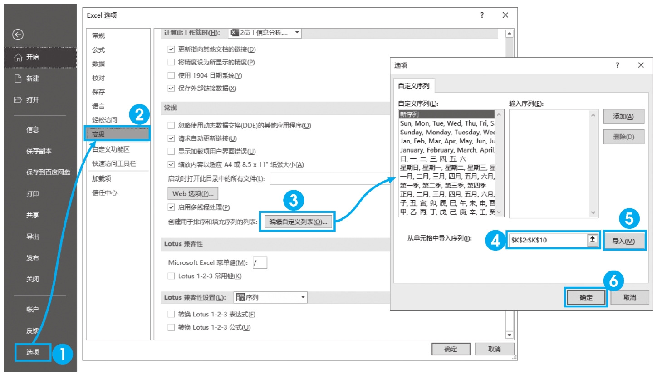Uncheck 请求自动更新链接
This screenshot has height=375, width=657.
171,138
